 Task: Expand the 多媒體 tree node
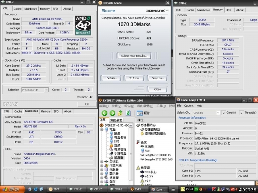point(102,178)
